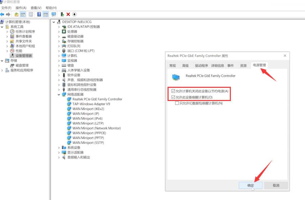Select the 人体学输入设备 category
The width and height of the screenshot is (305, 200).
79,70
